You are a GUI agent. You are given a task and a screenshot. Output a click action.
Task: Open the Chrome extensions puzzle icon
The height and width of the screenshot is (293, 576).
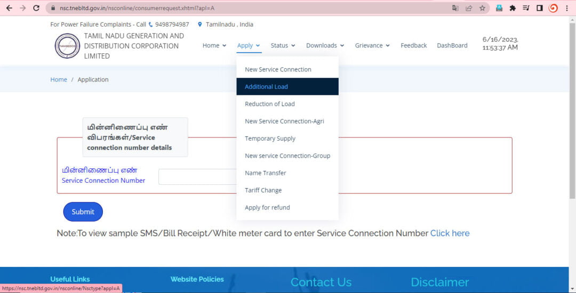(513, 8)
